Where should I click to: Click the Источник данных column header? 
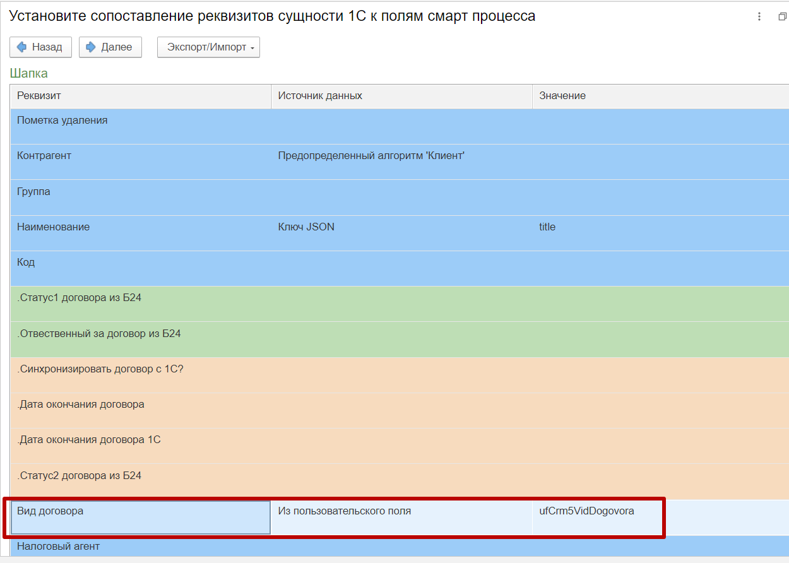[x=401, y=96]
